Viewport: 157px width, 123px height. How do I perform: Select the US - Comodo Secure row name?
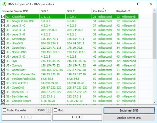[x=19, y=101]
